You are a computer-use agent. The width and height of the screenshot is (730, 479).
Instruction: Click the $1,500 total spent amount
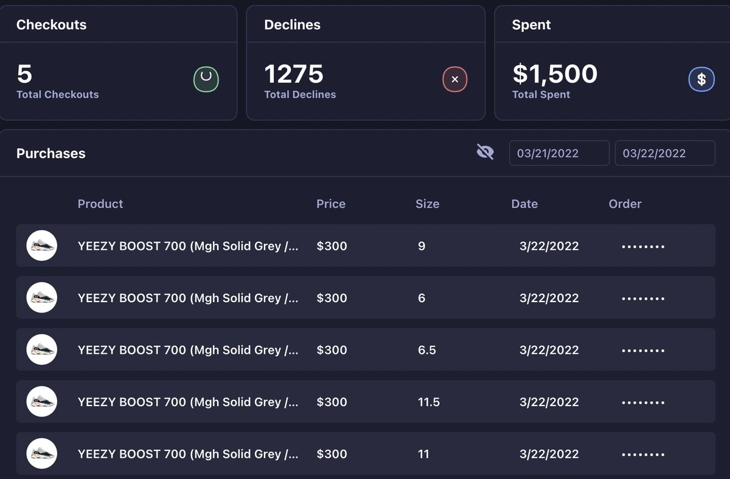[555, 74]
